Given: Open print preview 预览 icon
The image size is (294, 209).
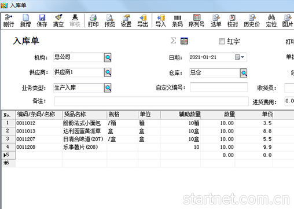Looking at the screenshot, I should [x=109, y=21].
